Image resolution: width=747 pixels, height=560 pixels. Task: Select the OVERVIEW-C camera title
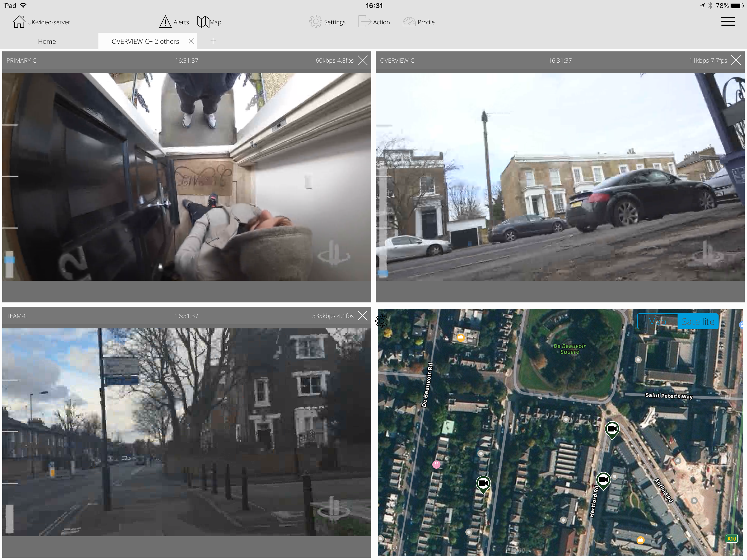[397, 60]
